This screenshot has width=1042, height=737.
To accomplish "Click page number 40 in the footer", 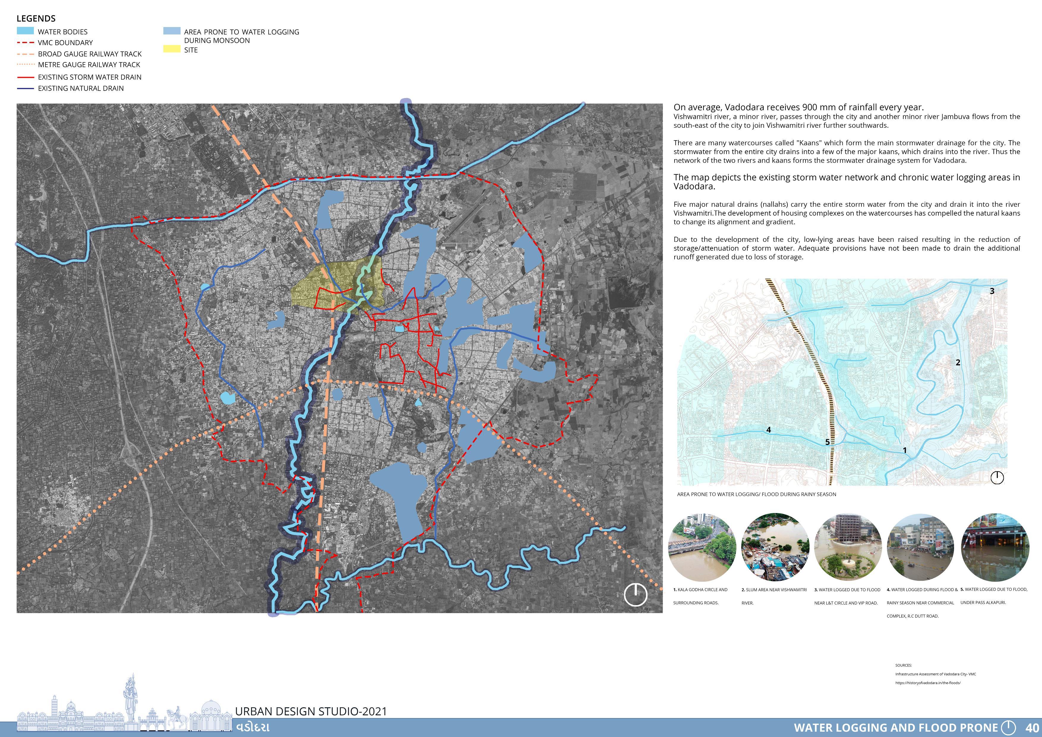I will click(x=1032, y=727).
